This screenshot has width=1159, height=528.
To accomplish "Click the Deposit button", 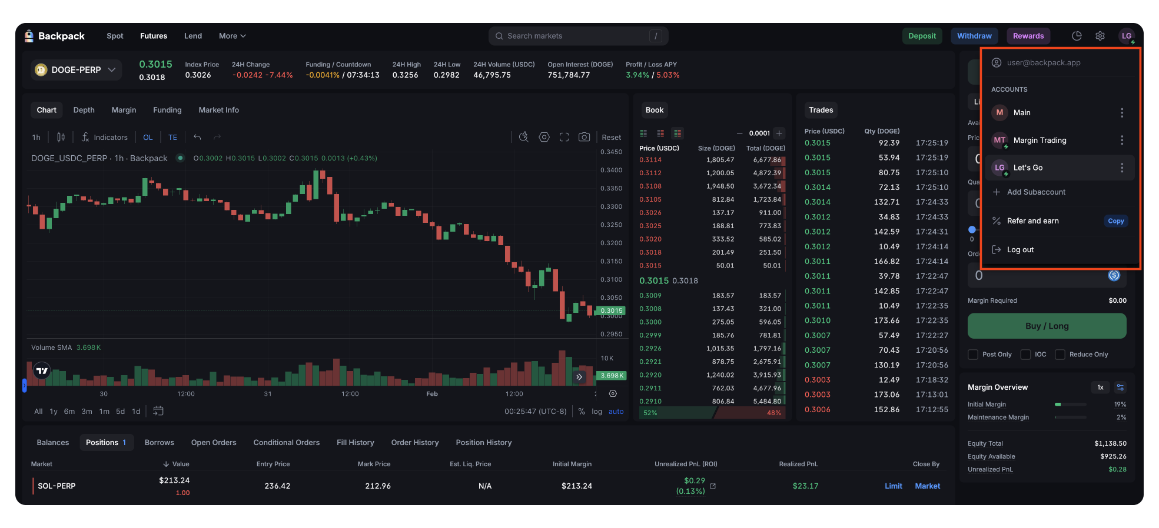I will click(x=922, y=36).
